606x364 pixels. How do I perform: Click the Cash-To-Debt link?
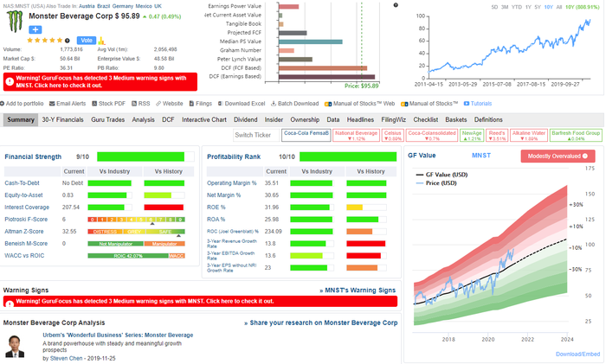[22, 183]
